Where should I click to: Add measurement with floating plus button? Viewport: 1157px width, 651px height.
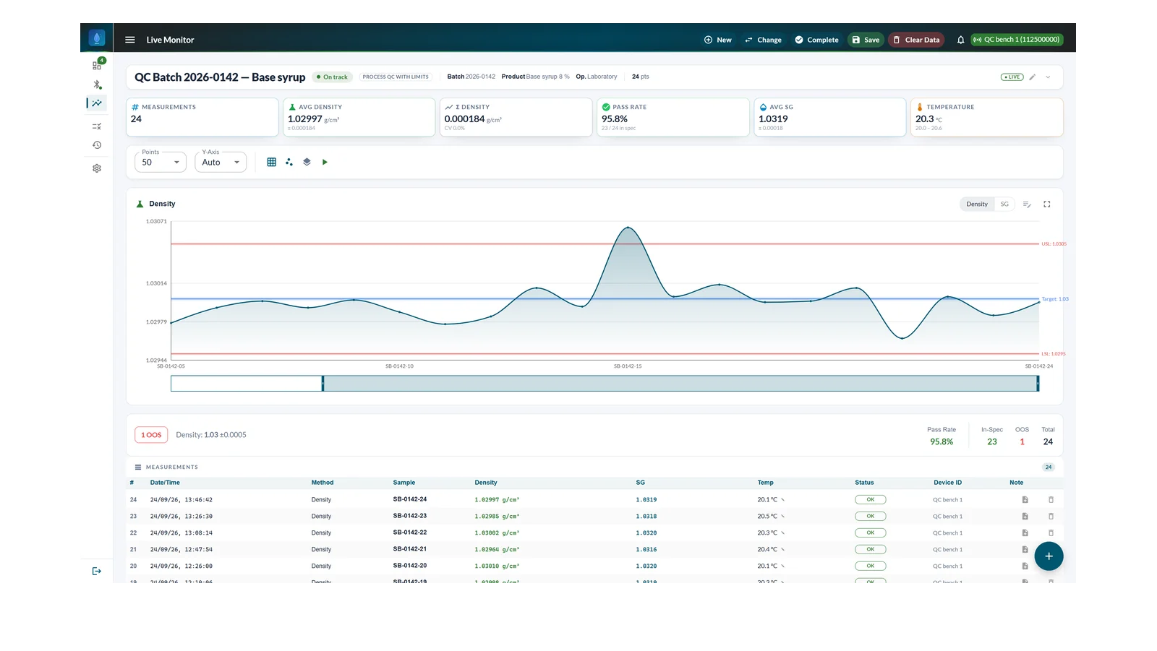click(1049, 556)
